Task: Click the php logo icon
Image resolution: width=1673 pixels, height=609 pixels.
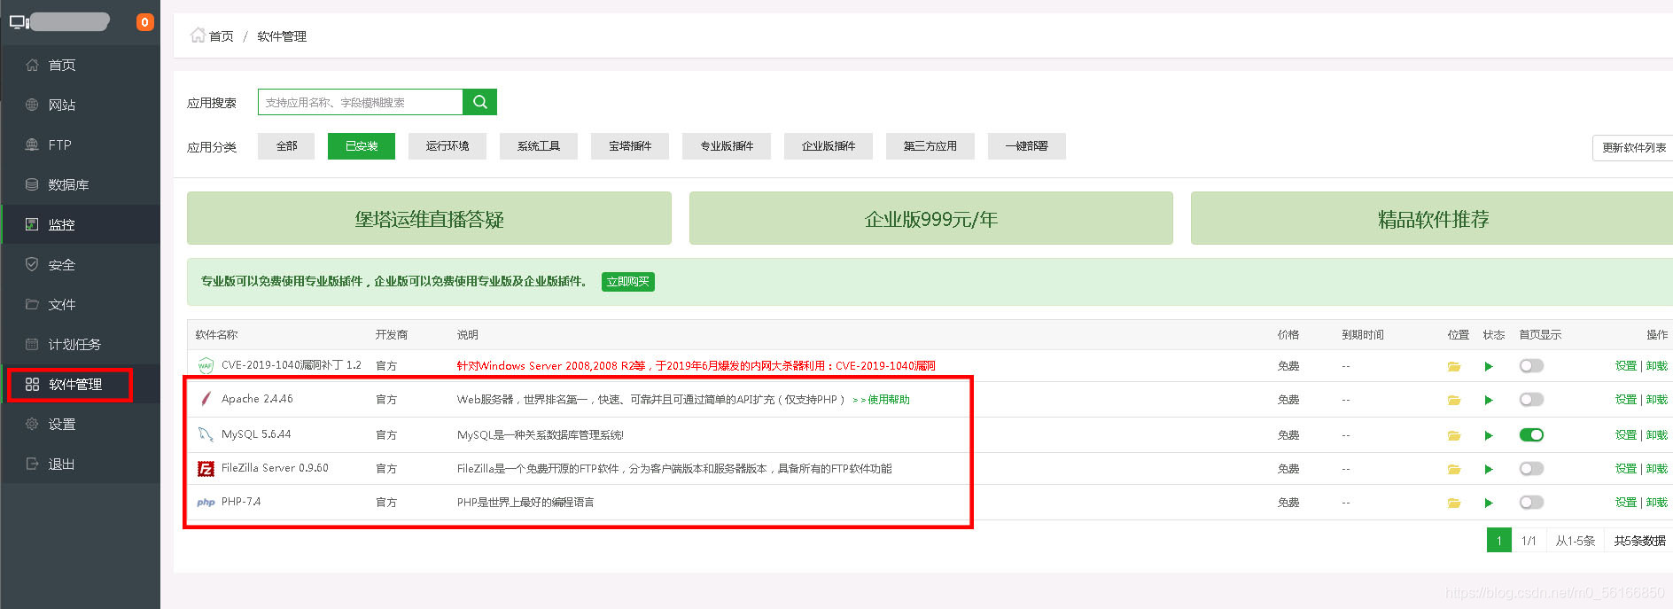Action: click(206, 503)
